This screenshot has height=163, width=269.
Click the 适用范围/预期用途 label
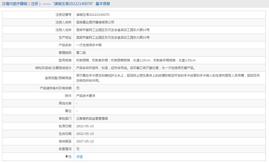point(58,78)
